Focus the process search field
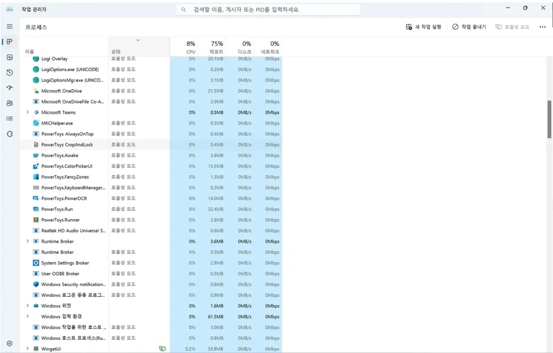This screenshot has height=353, width=553. click(268, 10)
